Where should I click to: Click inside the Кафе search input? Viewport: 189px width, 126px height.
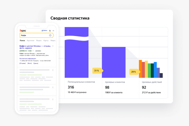(34, 35)
